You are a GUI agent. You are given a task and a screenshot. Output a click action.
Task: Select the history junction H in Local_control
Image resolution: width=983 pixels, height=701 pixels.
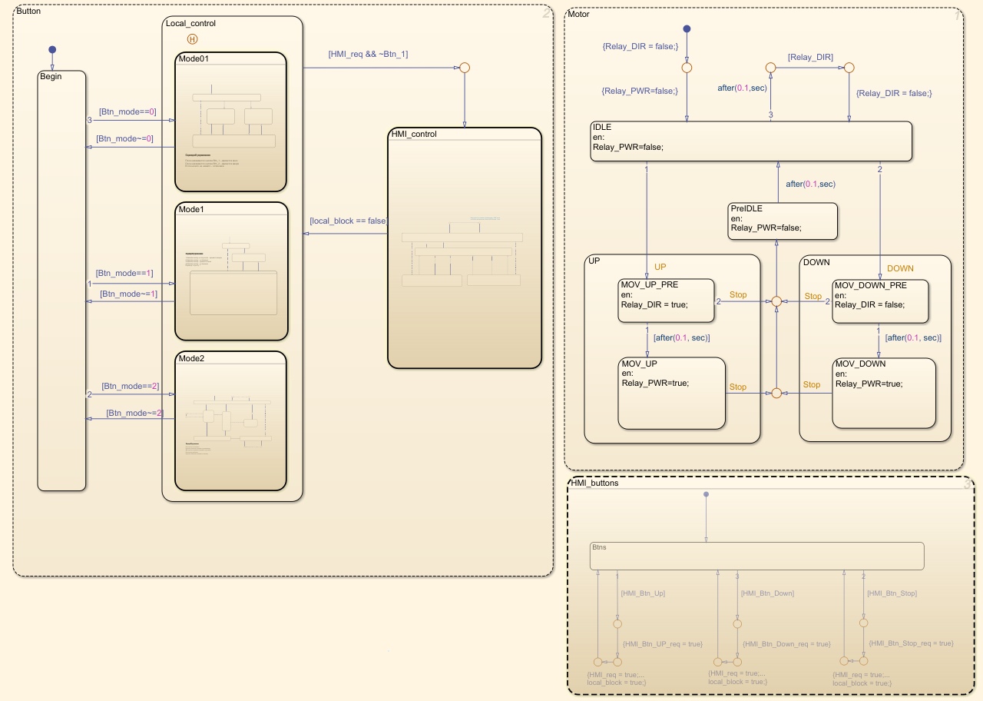click(x=192, y=38)
